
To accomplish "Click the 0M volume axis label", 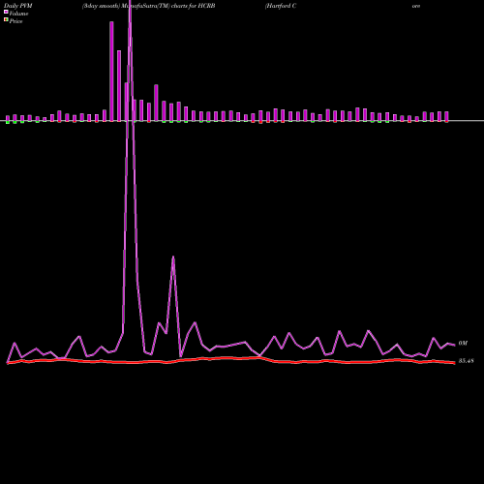I will tap(463, 344).
